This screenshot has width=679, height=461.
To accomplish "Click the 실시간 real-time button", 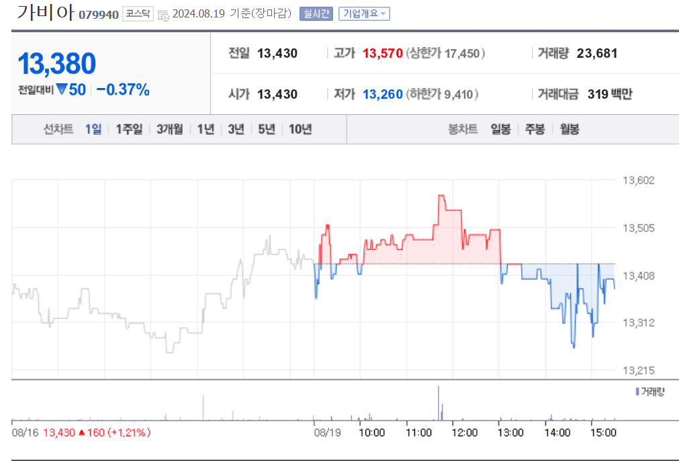I will click(316, 14).
